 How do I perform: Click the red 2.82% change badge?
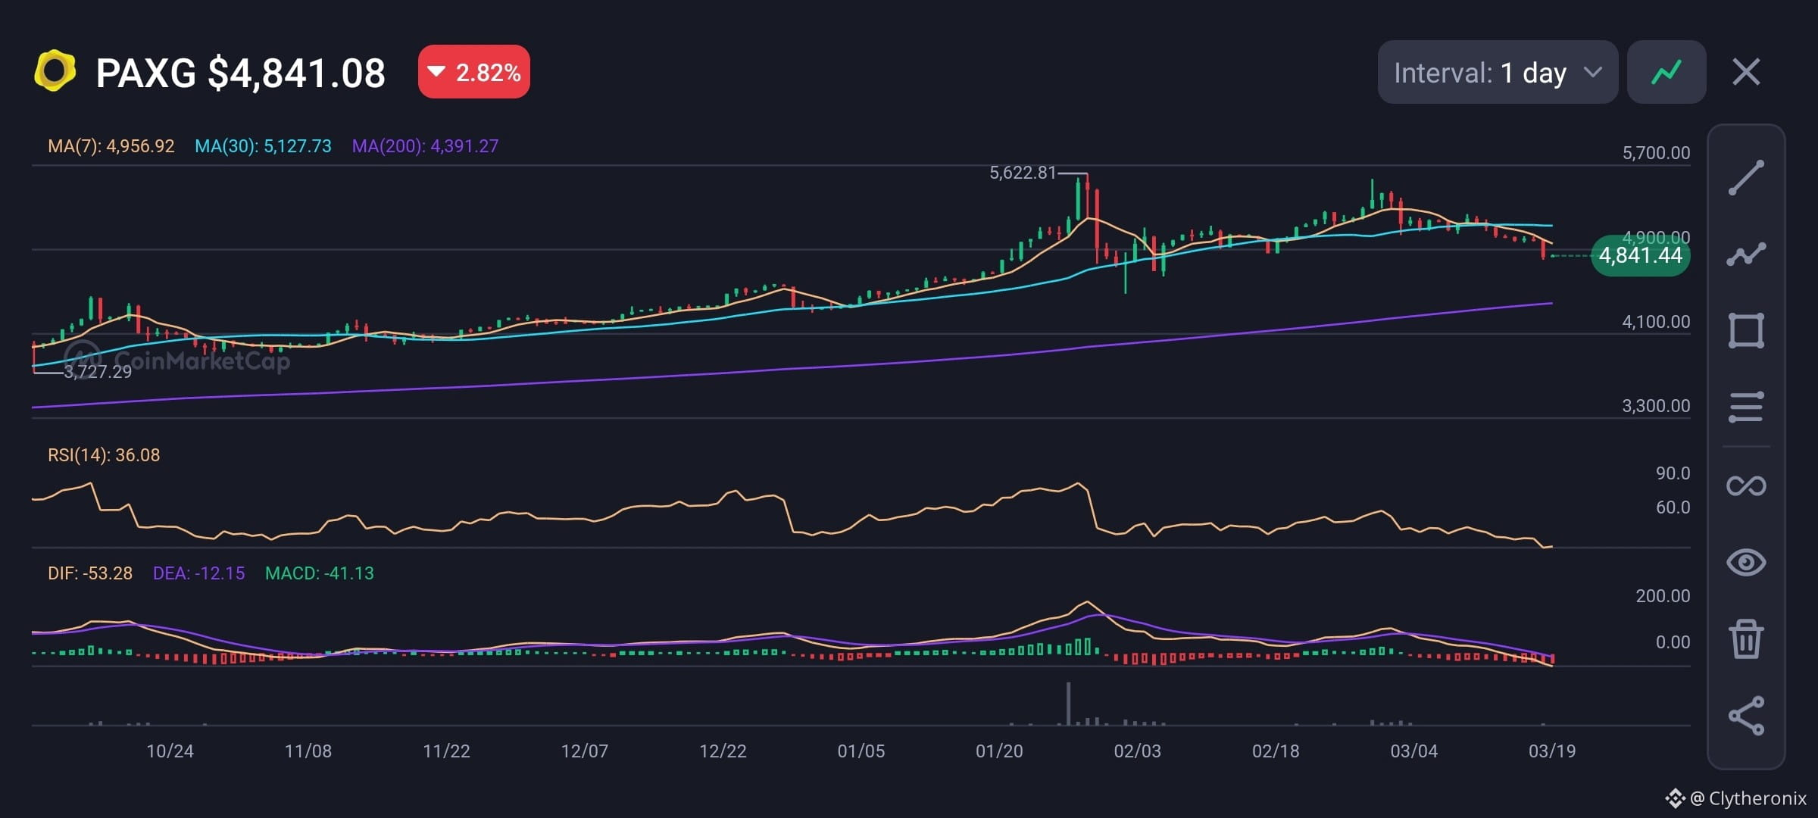coord(474,72)
